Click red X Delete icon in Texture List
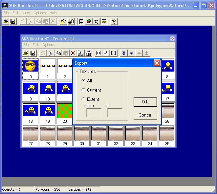Screen dimensions: 217x194 (x=73, y=53)
